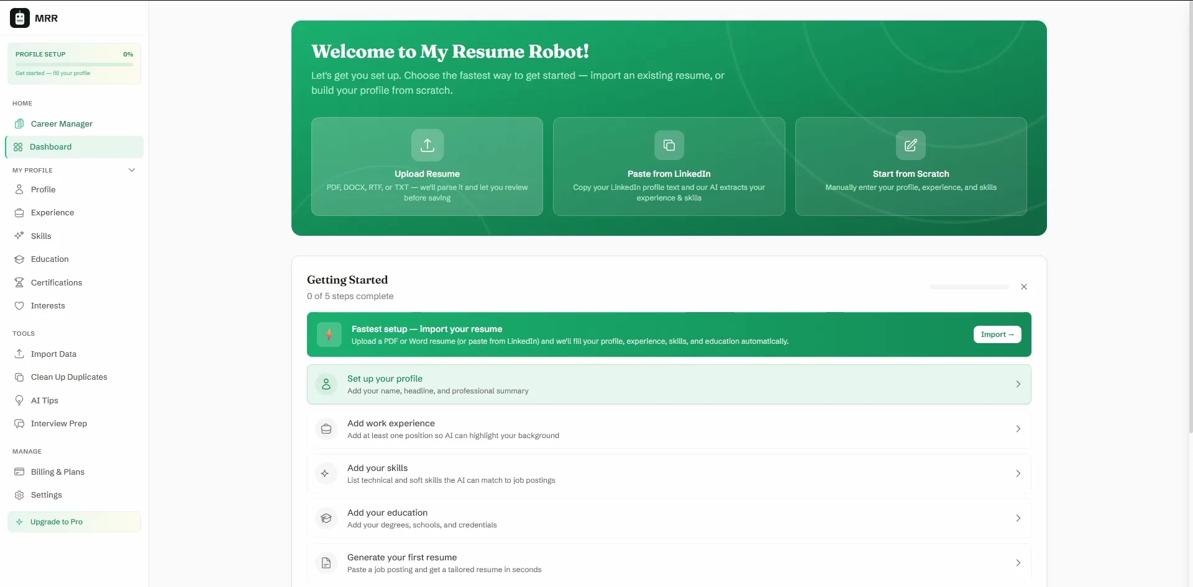The width and height of the screenshot is (1193, 587).
Task: Open Interview Prep tool in sidebar
Action: tap(75, 423)
